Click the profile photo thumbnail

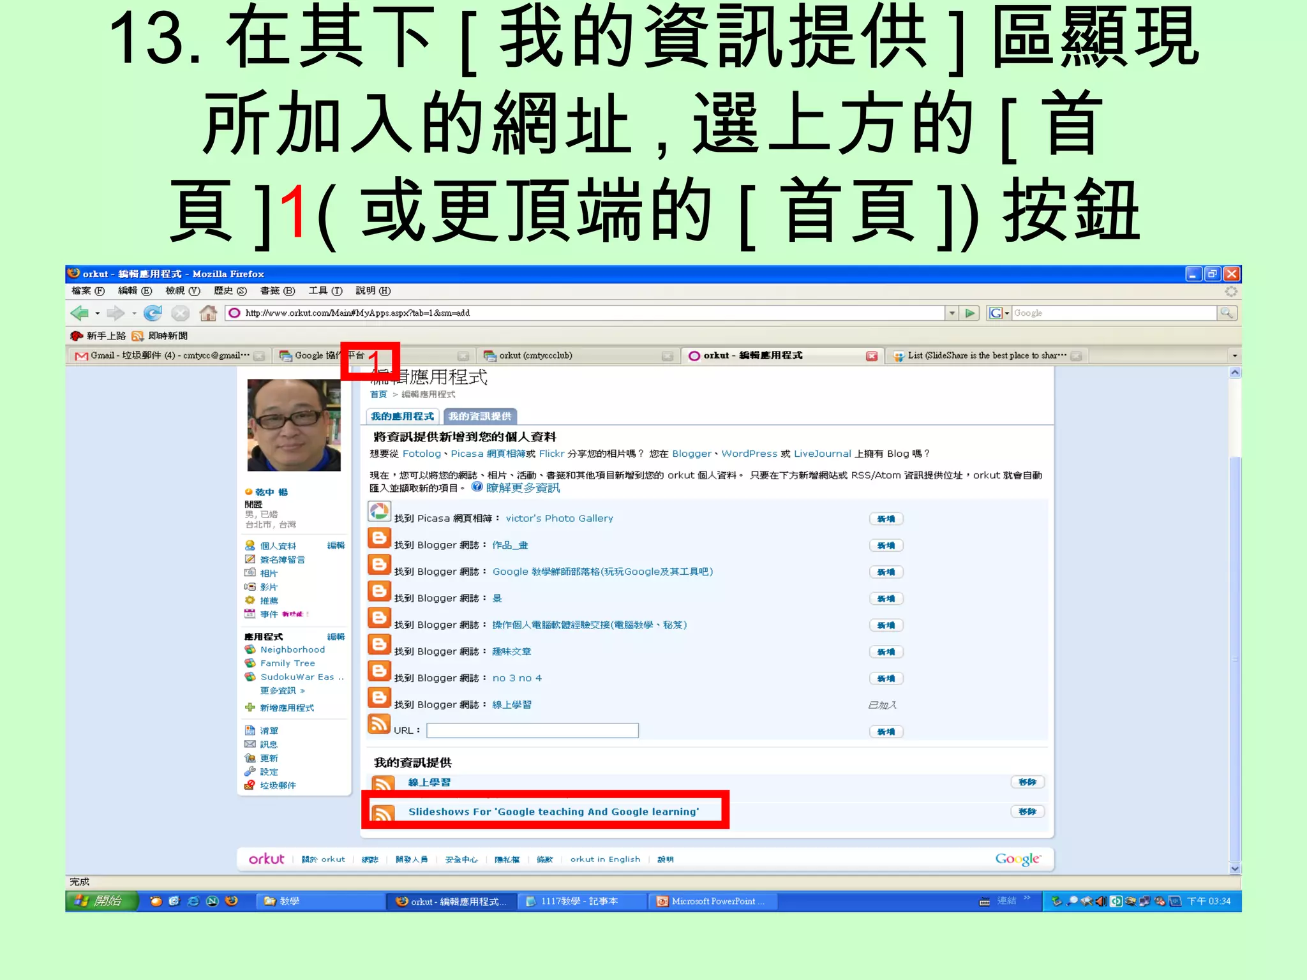coord(294,425)
